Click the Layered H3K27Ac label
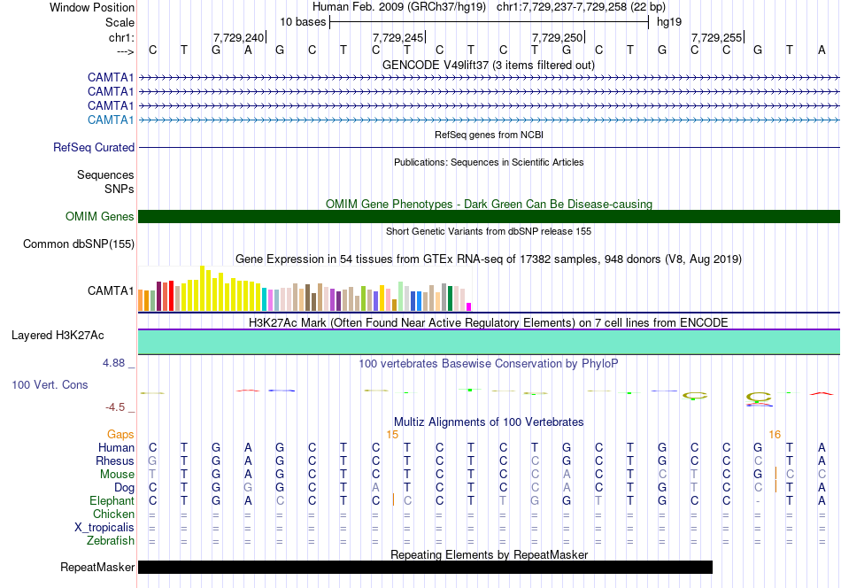The width and height of the screenshot is (841, 588). tap(58, 336)
